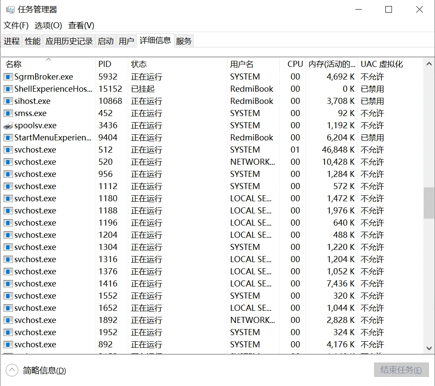Sort by the 内存(活动的) column header

(331, 64)
